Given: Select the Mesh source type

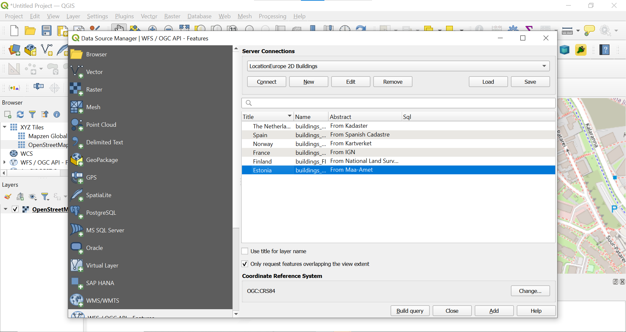Looking at the screenshot, I should click(150, 107).
